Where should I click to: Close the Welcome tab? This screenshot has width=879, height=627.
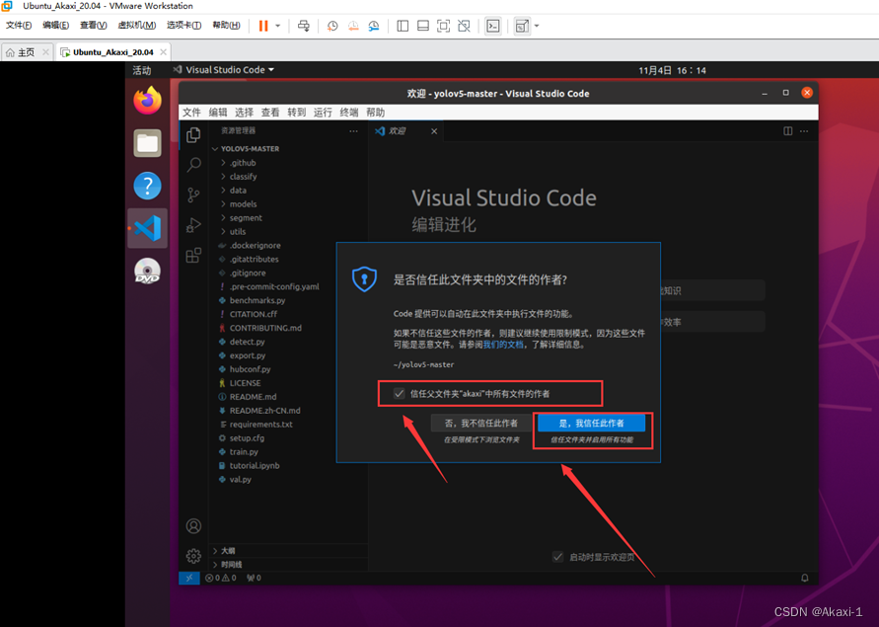coord(434,130)
